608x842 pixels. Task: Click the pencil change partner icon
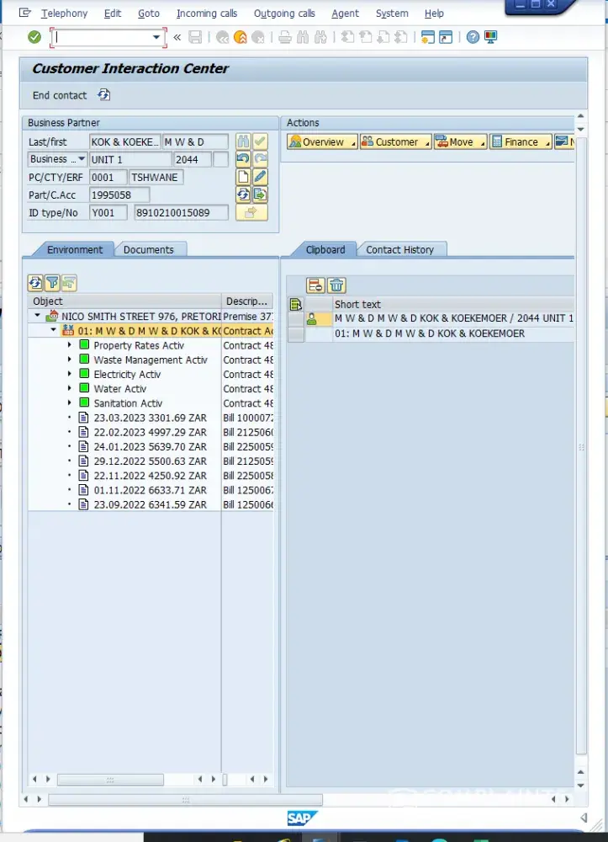pos(260,177)
